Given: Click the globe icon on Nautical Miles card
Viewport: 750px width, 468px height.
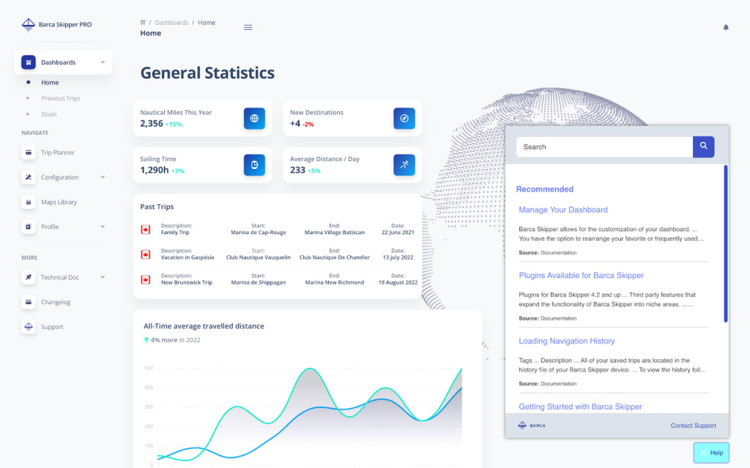Looking at the screenshot, I should pos(254,118).
